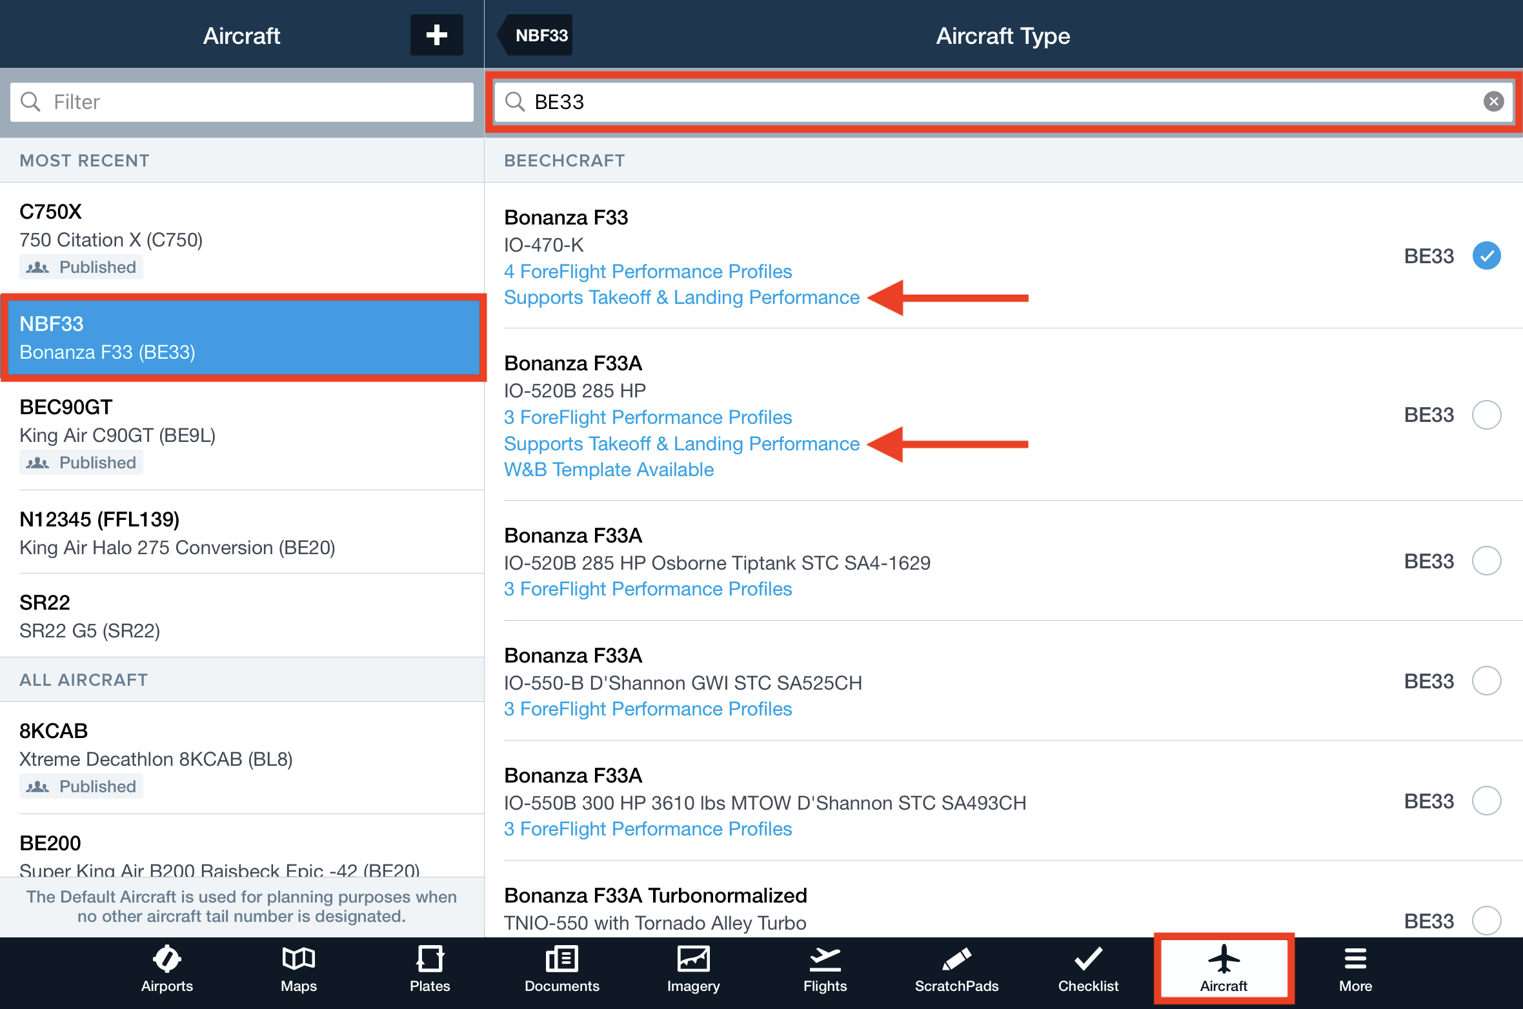This screenshot has height=1009, width=1523.
Task: Add a new aircraft with plus button
Action: pyautogui.click(x=436, y=35)
